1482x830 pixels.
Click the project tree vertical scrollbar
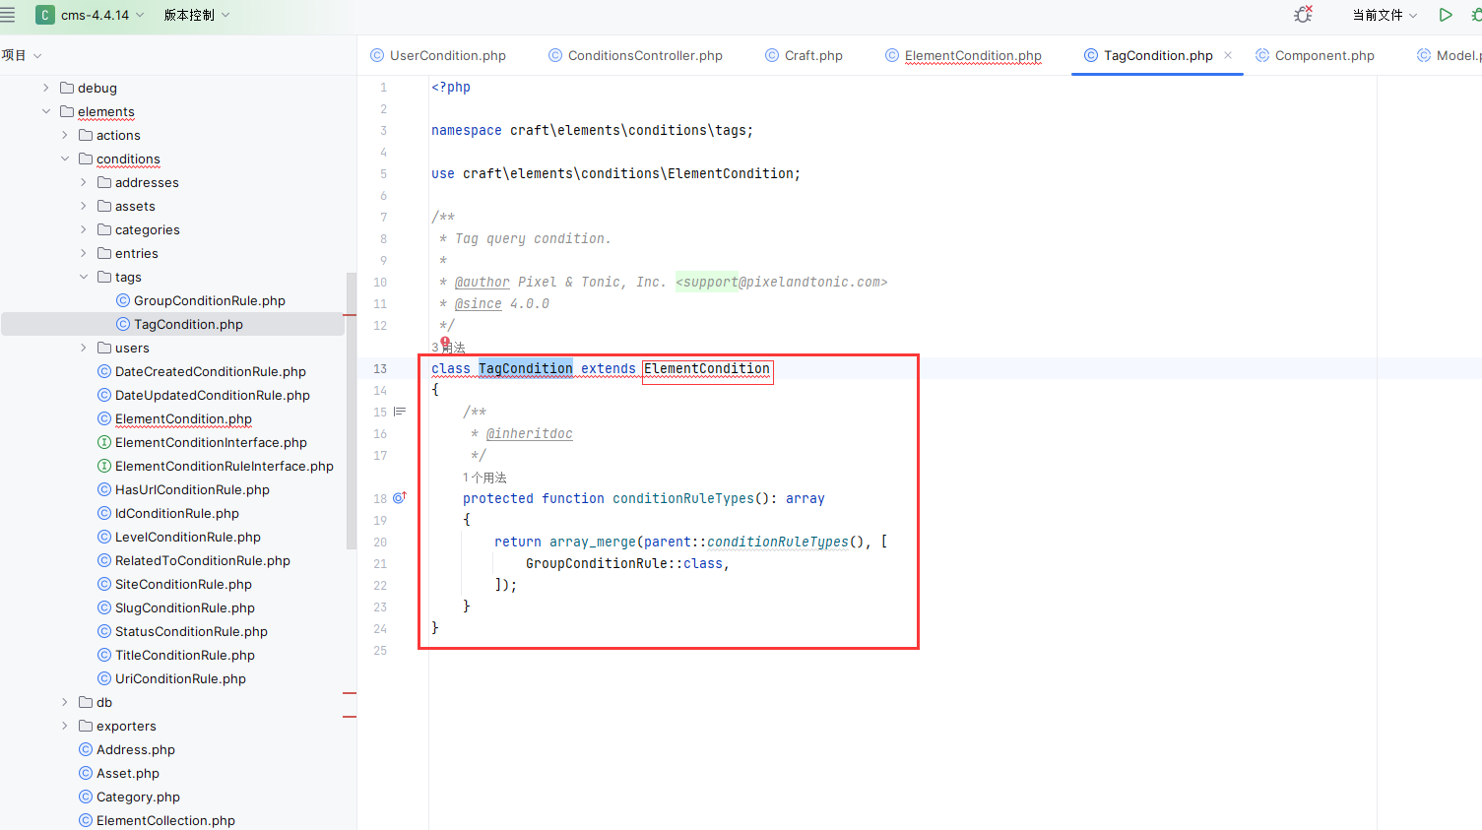pyautogui.click(x=352, y=411)
